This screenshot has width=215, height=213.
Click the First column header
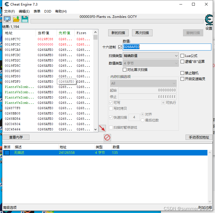[84, 33]
